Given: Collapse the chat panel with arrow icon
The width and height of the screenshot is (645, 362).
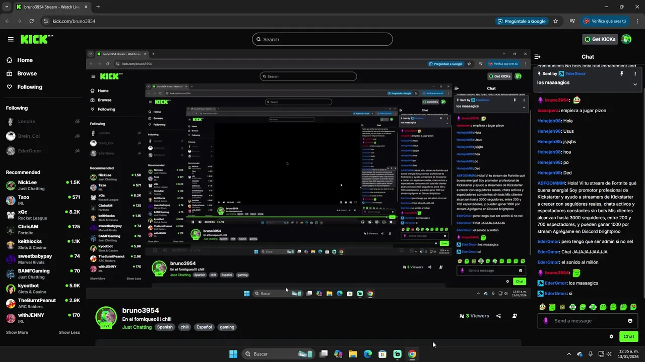Looking at the screenshot, I should [538, 57].
